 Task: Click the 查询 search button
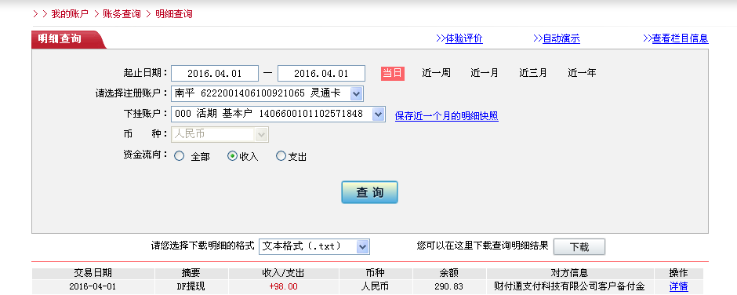tap(369, 192)
